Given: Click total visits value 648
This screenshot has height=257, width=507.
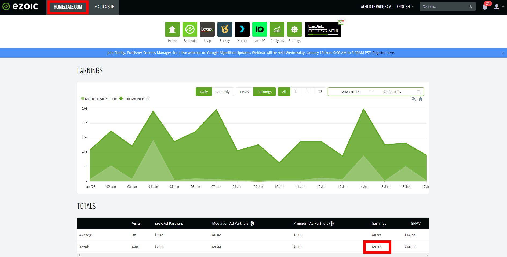Looking at the screenshot, I should point(135,247).
